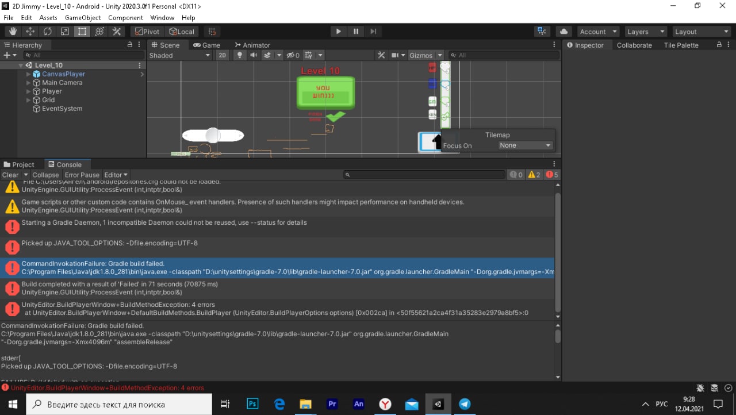The image size is (736, 415).
Task: Select EventSystem in Hierarchy
Action: [x=62, y=109]
